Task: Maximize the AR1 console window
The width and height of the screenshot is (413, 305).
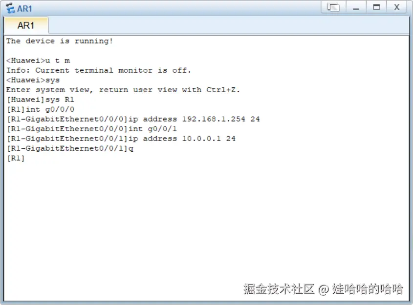Action: point(376,7)
